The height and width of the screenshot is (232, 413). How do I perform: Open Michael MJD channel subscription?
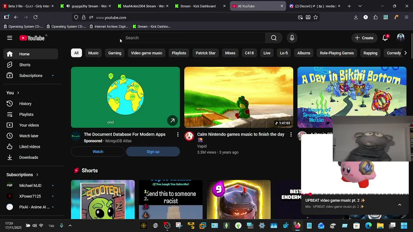31,186
